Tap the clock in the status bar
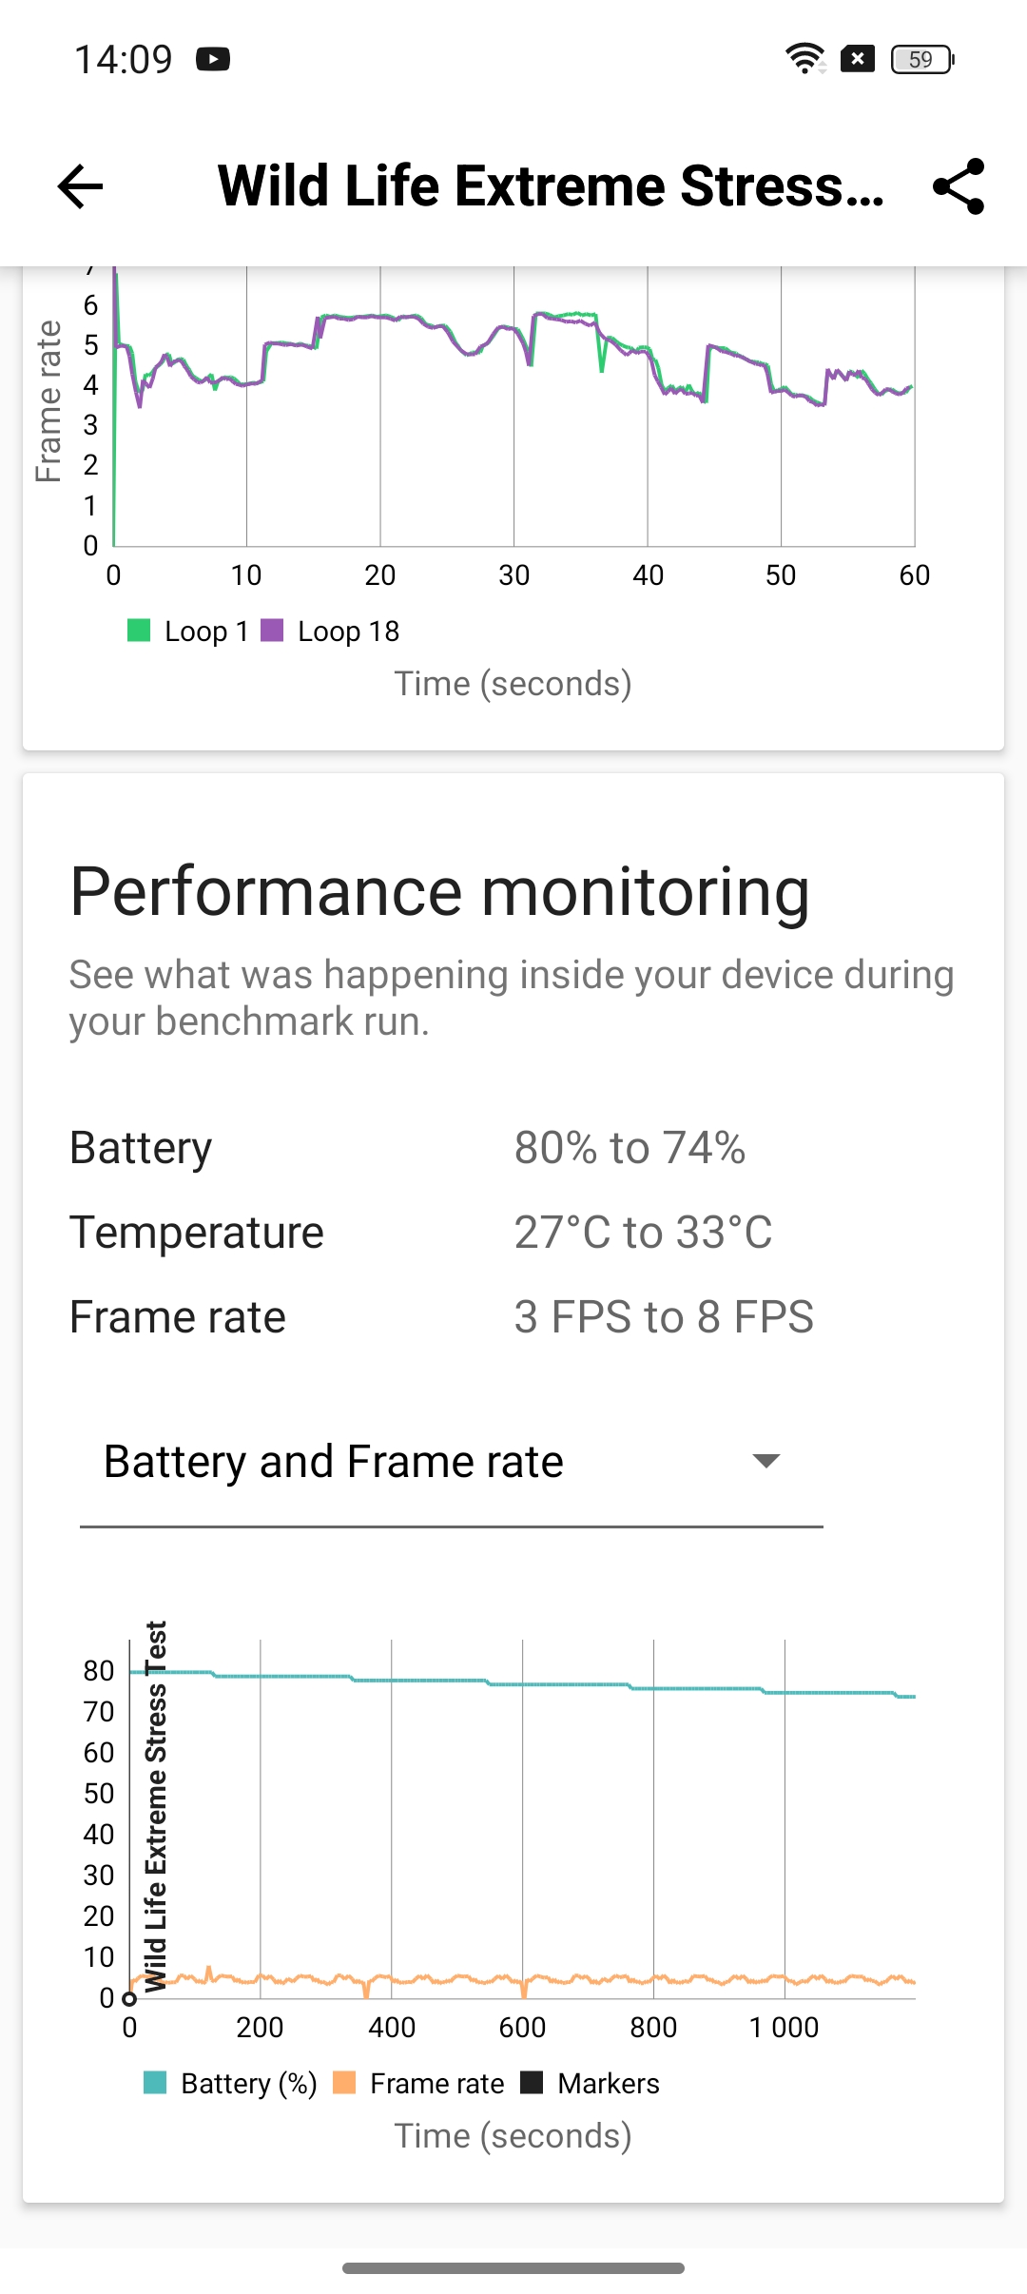Image resolution: width=1027 pixels, height=2294 pixels. tap(124, 60)
